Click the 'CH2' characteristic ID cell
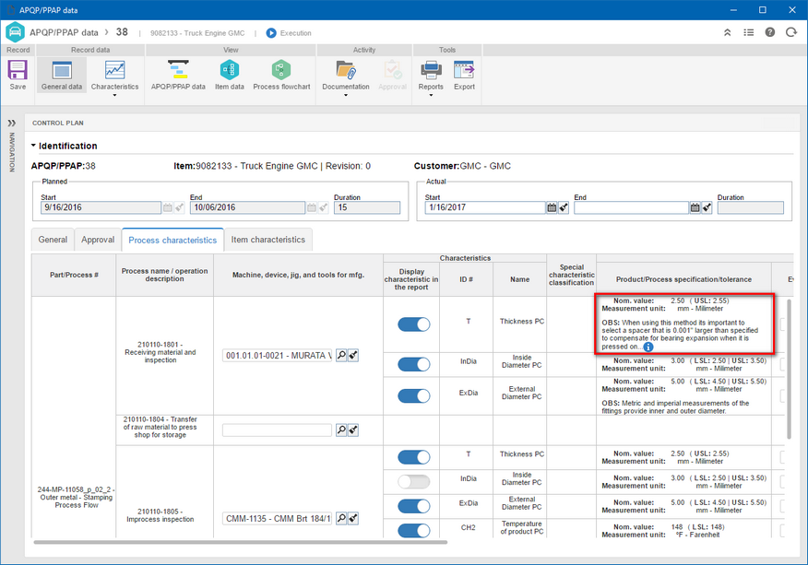The height and width of the screenshot is (565, 808). (x=468, y=527)
